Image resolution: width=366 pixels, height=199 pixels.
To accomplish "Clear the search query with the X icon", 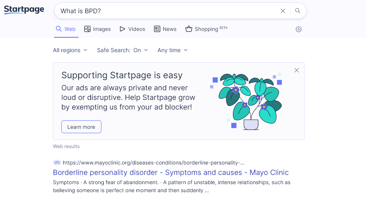I will (283, 11).
